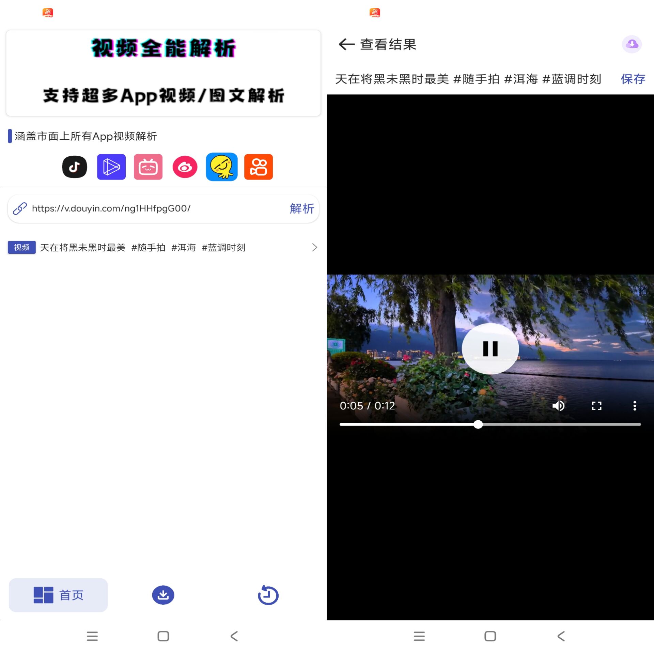
Task: Select the Kuaishou platform icon
Action: point(258,167)
